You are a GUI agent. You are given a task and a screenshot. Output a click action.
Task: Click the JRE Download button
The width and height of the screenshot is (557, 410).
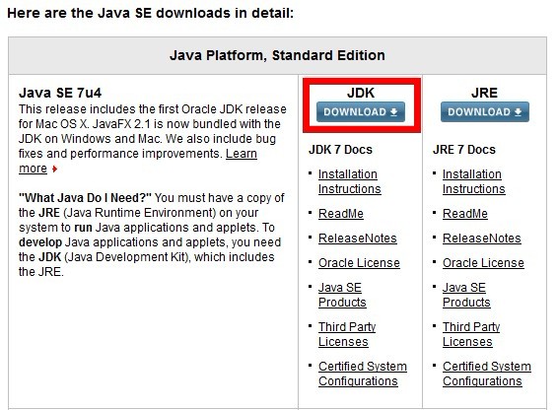point(485,112)
